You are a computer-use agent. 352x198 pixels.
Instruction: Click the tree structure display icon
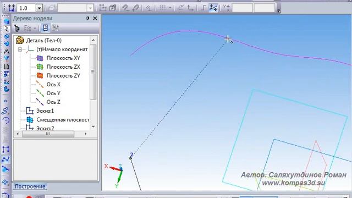click(x=17, y=28)
